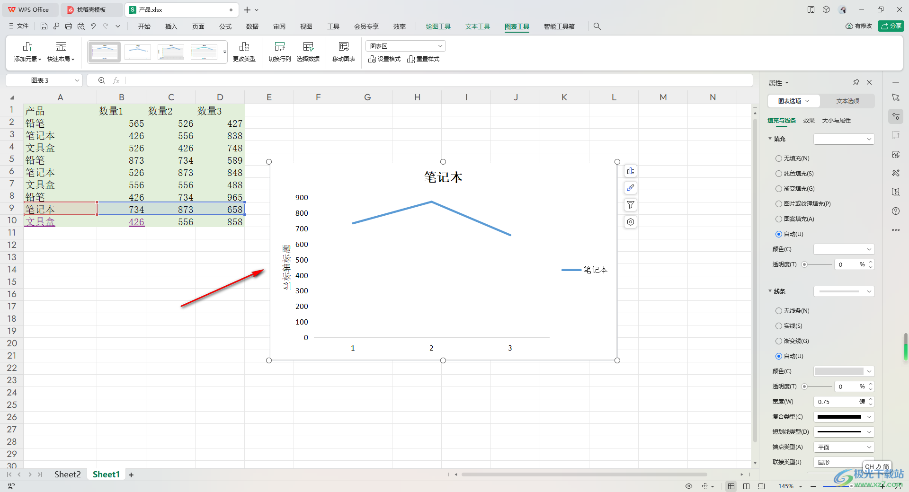Open Quick Layout (快速布局)
Viewport: 909px width, 492px height.
coord(61,52)
